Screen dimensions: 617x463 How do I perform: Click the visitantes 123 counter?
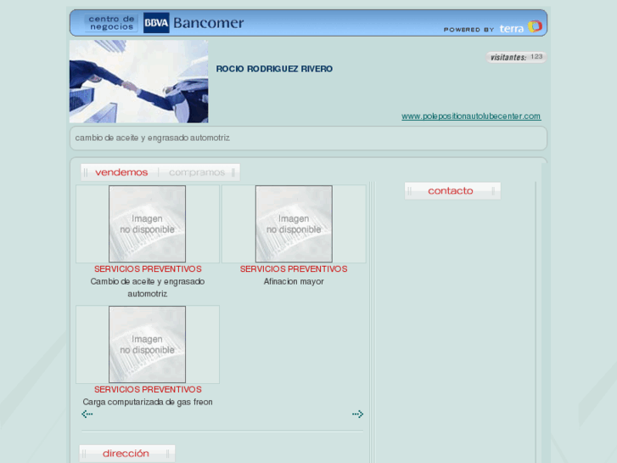(x=516, y=57)
